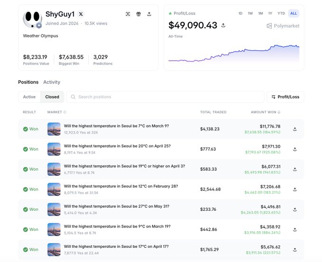Sort by the MARKET column header

[x=57, y=112]
